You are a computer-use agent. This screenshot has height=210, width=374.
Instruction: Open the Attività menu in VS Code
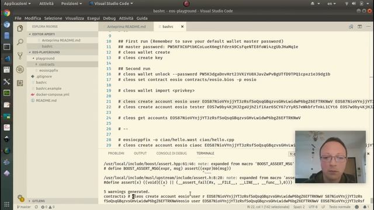[x=126, y=18]
